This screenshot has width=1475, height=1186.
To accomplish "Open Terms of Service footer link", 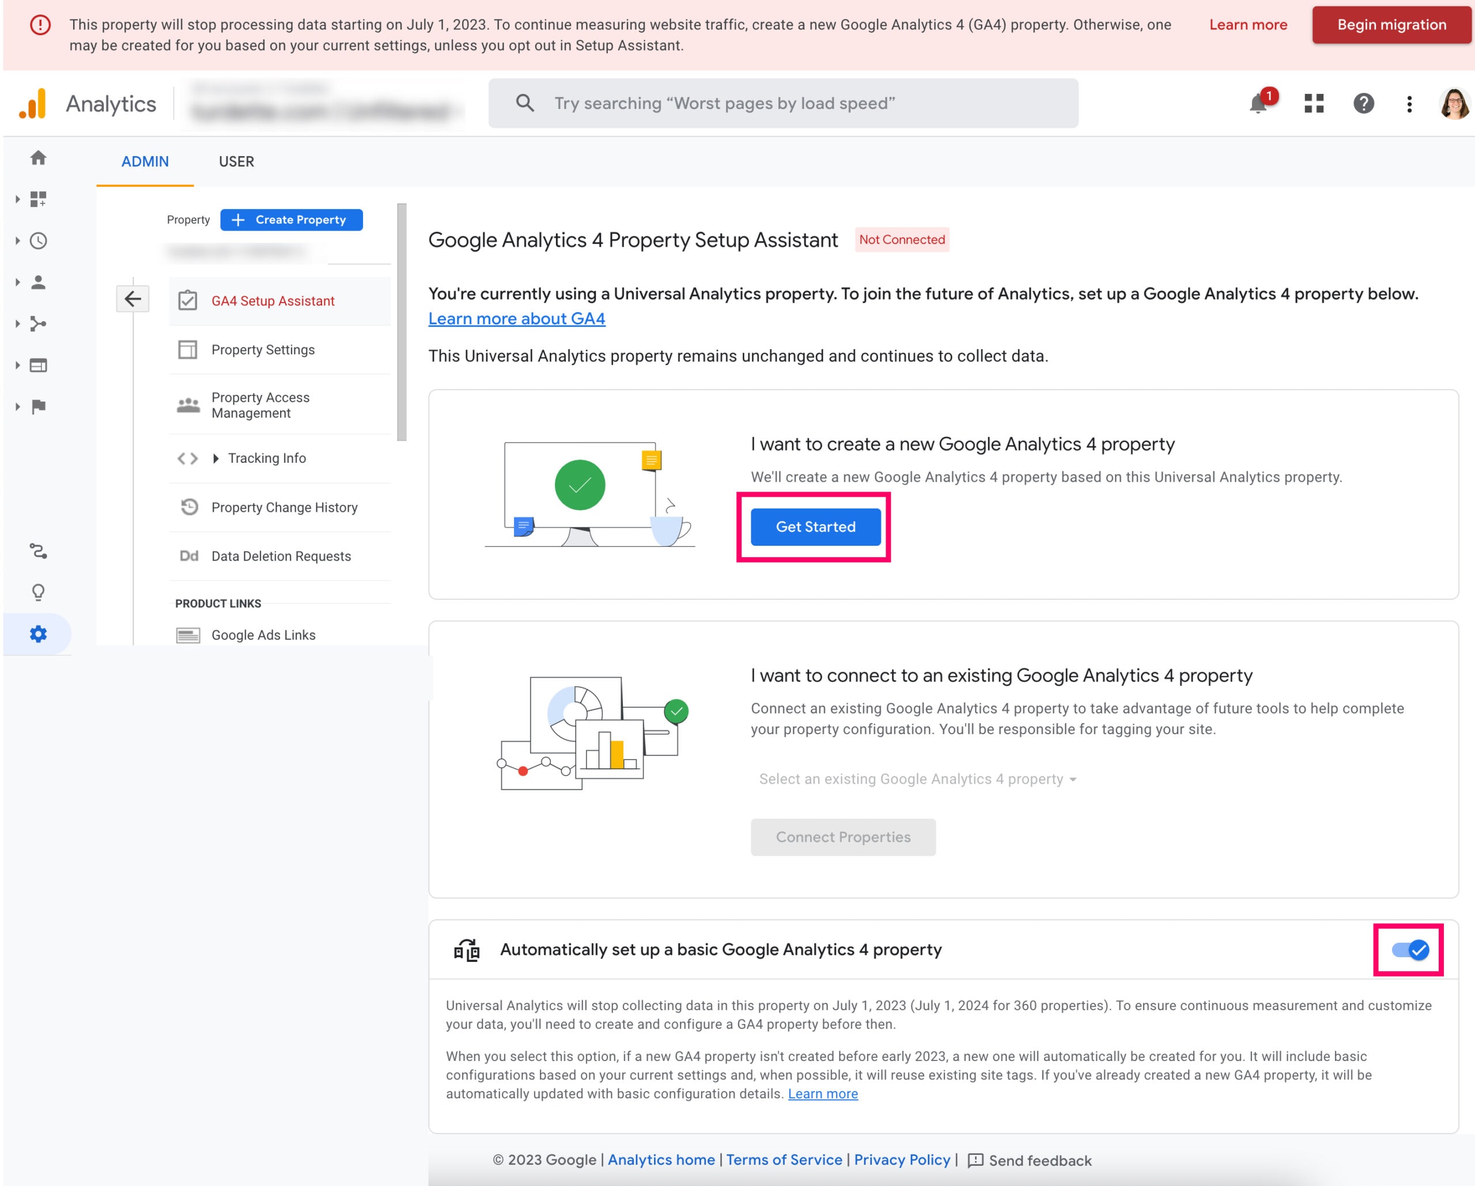I will click(x=784, y=1160).
